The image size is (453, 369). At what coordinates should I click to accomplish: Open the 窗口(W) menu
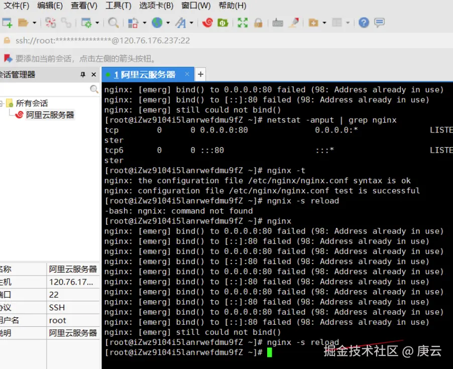tap(196, 6)
